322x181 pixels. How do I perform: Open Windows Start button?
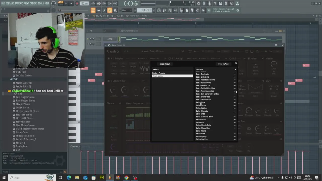click(4, 178)
